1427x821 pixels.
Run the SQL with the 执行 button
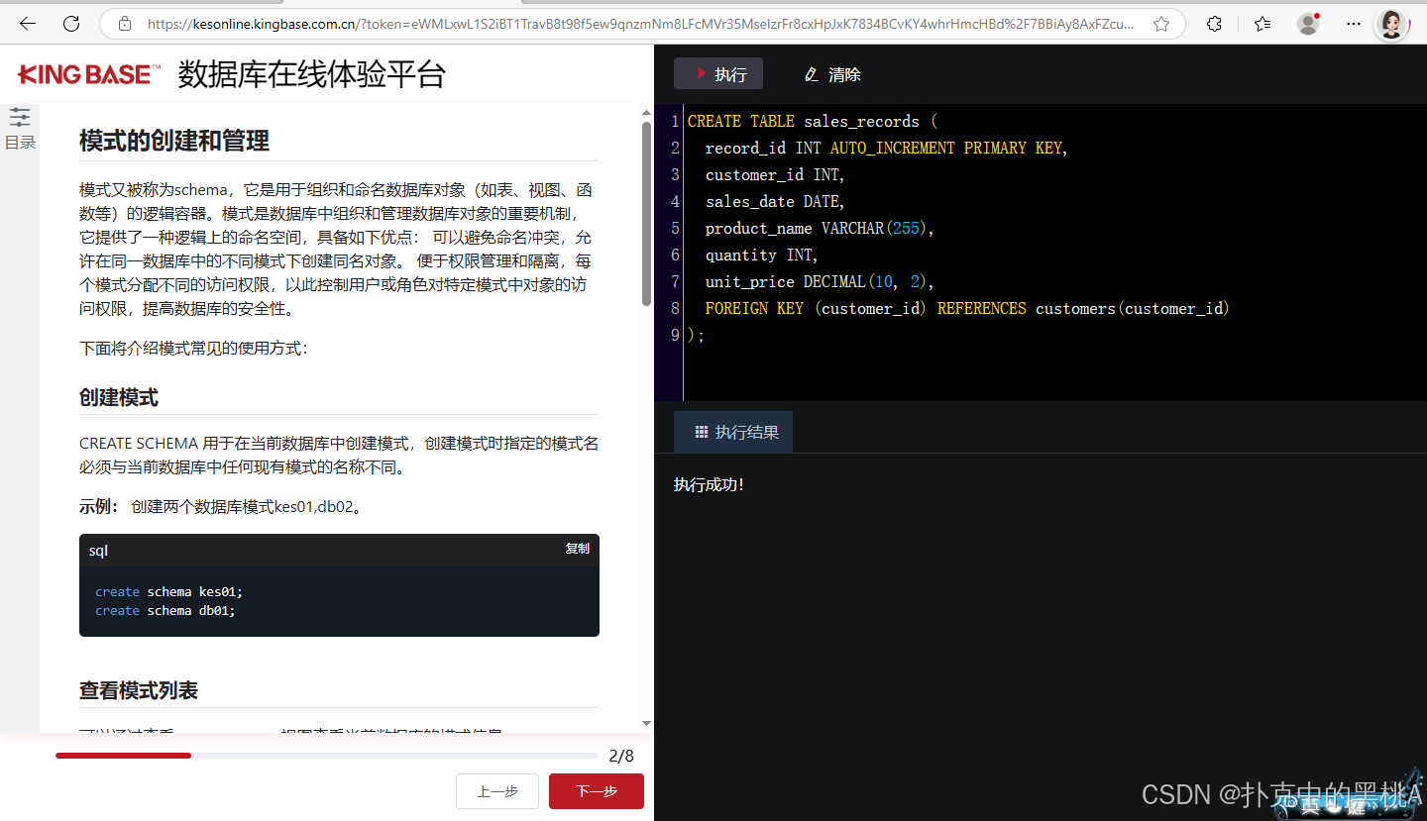718,74
